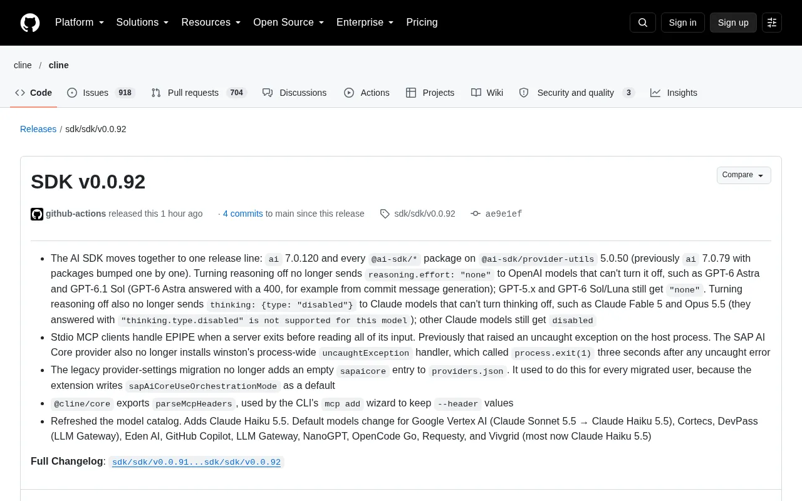Switch to the Code tab

[33, 93]
